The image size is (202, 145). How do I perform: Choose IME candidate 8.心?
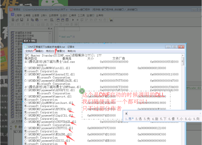pyautogui.click(x=188, y=119)
